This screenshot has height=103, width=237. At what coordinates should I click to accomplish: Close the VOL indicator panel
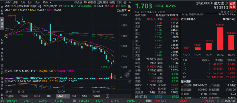tap(130, 71)
